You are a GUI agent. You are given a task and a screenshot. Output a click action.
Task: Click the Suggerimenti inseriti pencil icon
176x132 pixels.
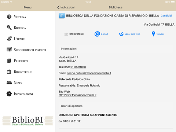9,49
